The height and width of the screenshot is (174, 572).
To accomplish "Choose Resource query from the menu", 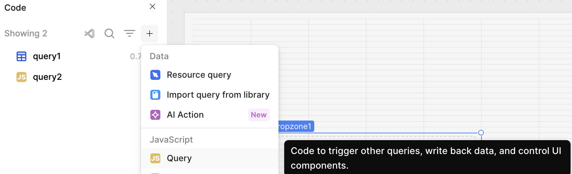I will click(210, 75).
